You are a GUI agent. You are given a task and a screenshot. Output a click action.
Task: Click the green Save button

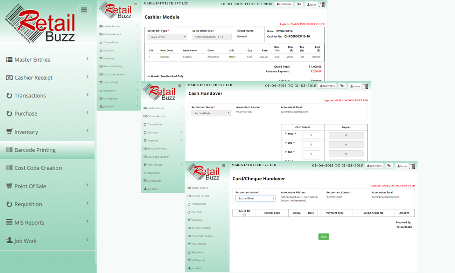point(323,237)
